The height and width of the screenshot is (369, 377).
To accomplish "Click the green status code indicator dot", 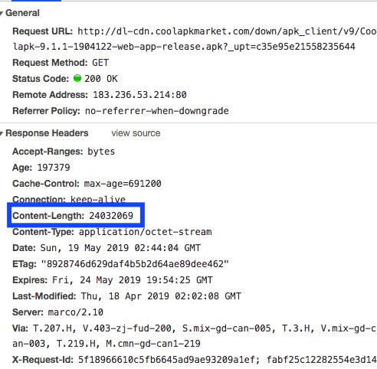I will tap(77, 78).
